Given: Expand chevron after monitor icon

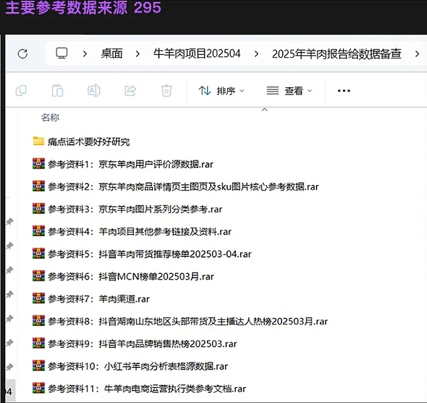Looking at the screenshot, I should [85, 54].
